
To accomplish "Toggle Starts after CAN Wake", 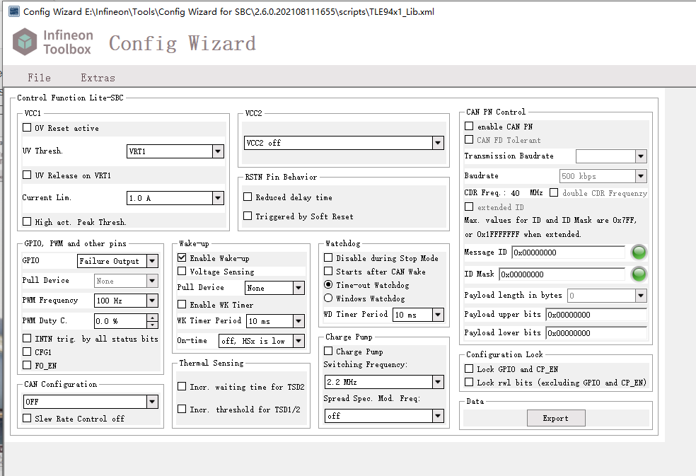I will 328,271.
